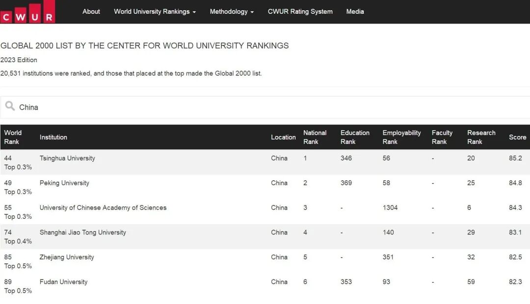Open CWUR Rating System page

point(300,11)
